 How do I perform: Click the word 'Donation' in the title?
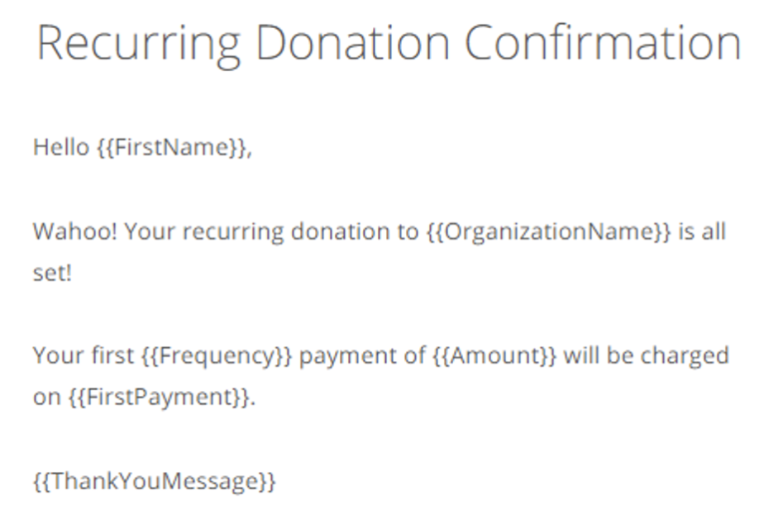[353, 44]
